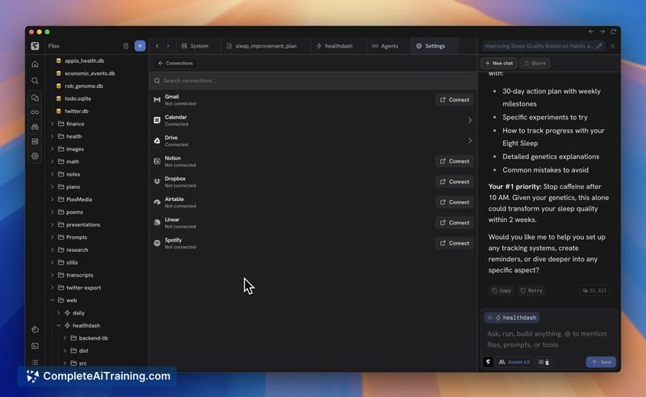Select the twitter.db file
Viewport: 646px width, 397px height.
click(76, 111)
